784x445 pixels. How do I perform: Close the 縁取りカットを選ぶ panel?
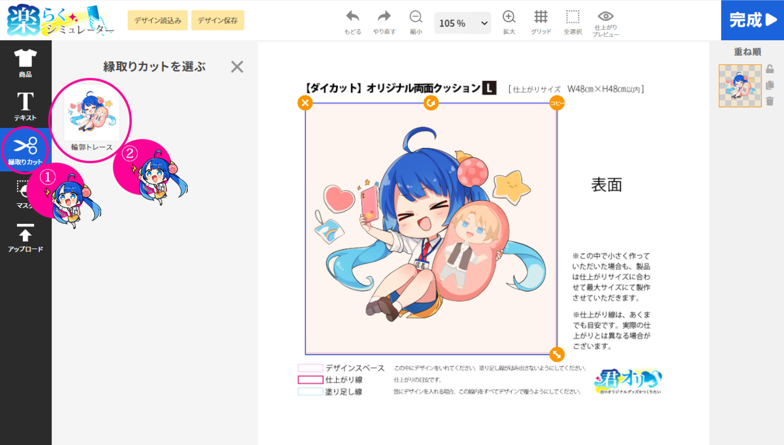[237, 67]
